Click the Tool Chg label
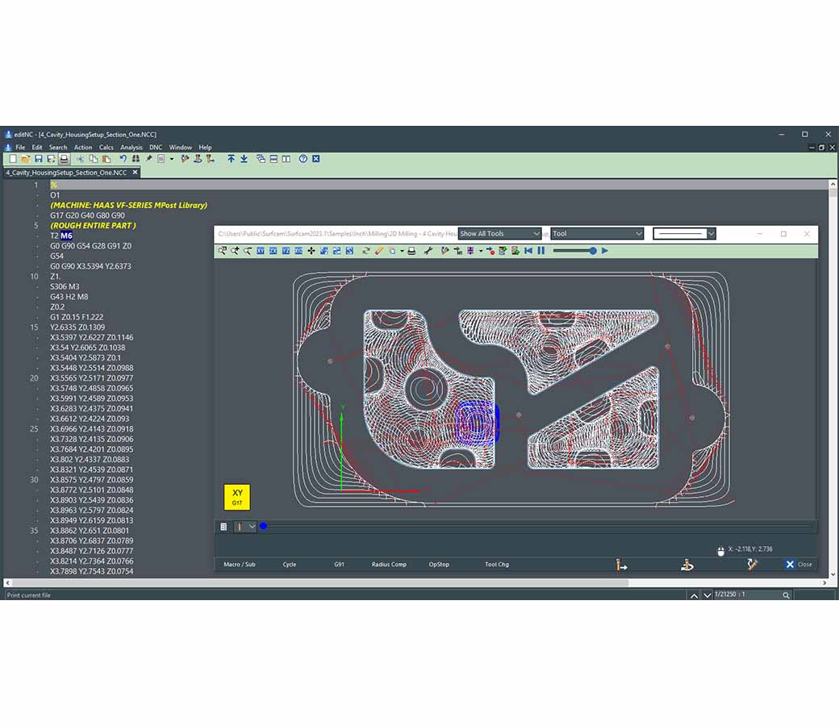The height and width of the screenshot is (726, 839). tap(496, 565)
